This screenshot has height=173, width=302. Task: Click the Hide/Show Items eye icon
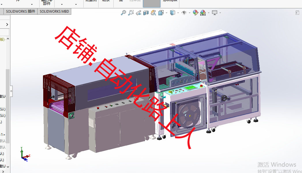pos(184,13)
